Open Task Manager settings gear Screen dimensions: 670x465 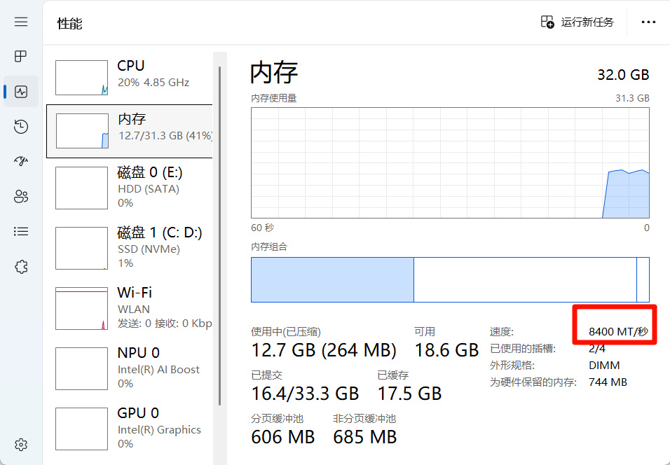[21, 445]
